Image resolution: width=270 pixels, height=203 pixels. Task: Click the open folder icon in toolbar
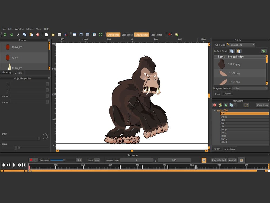point(53,35)
